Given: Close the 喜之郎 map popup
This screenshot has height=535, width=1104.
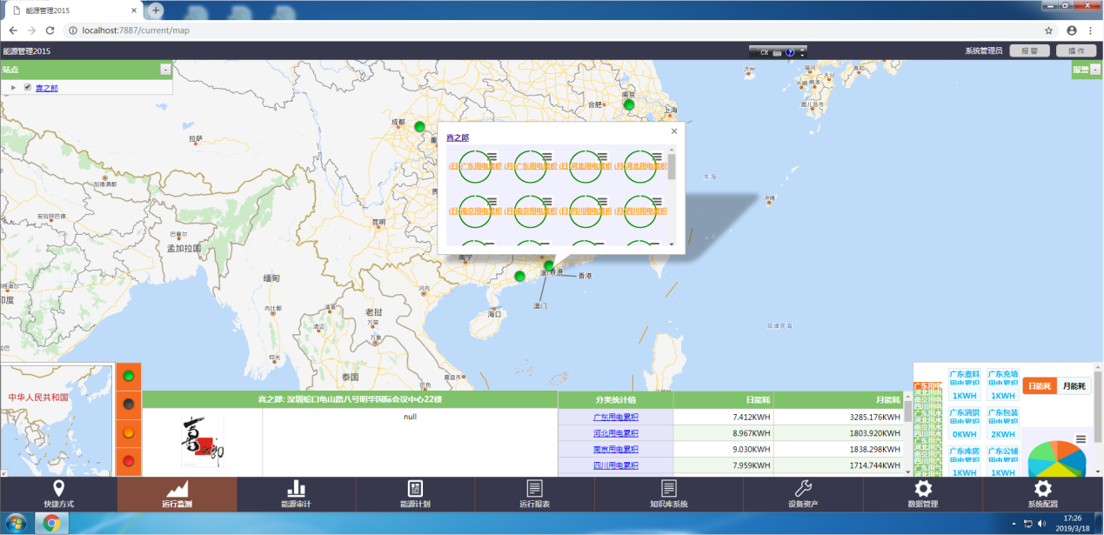Looking at the screenshot, I should click(674, 131).
